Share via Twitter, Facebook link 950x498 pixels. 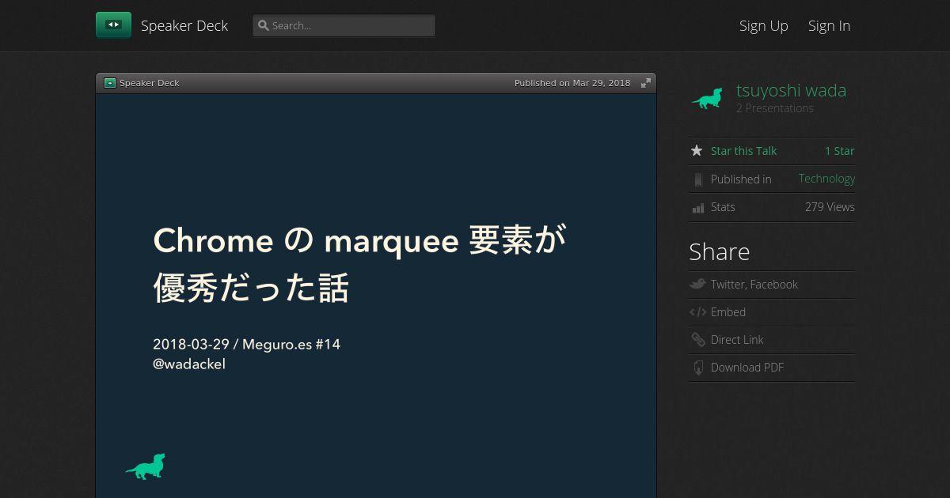coord(754,285)
